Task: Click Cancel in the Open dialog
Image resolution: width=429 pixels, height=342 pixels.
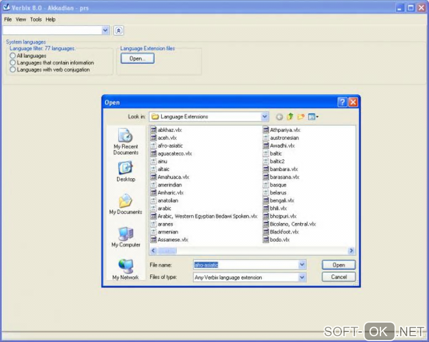Action: [x=339, y=277]
